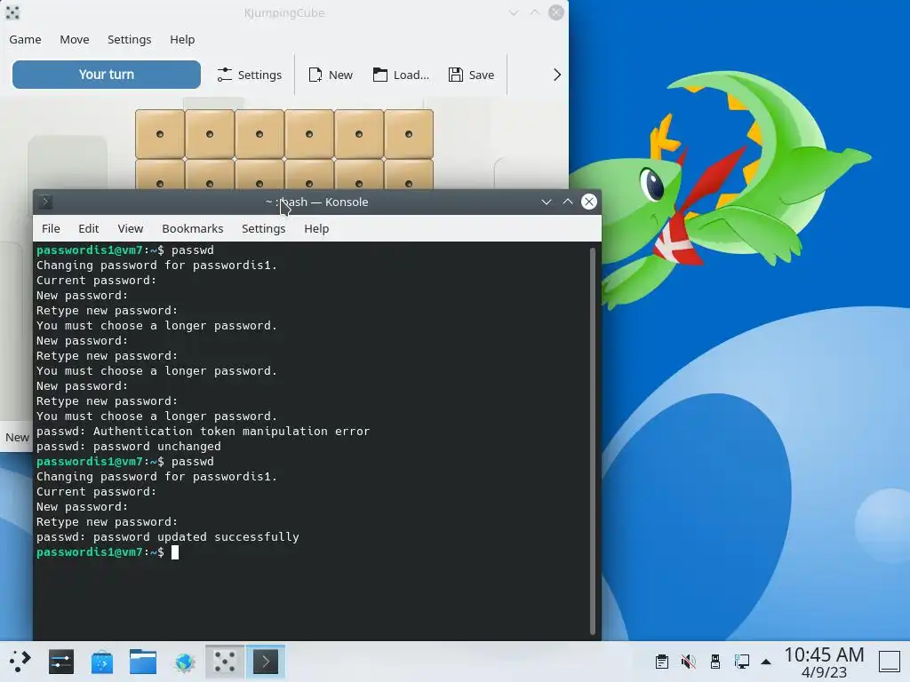
Task: Open KJumpingCube Settings menu
Action: coord(130,39)
